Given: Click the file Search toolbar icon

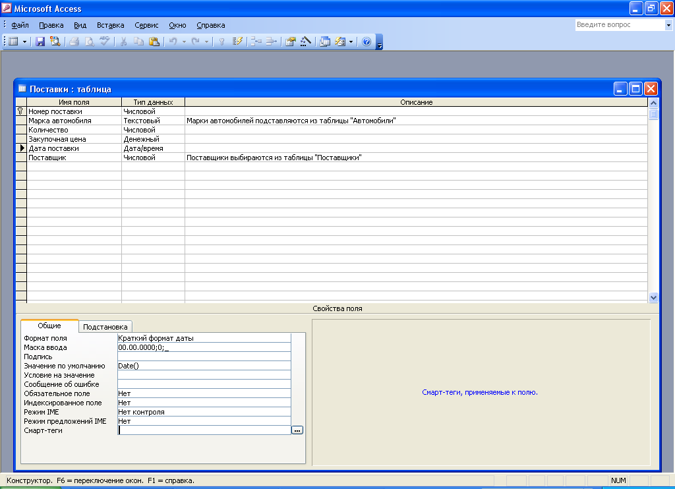Looking at the screenshot, I should coord(55,42).
